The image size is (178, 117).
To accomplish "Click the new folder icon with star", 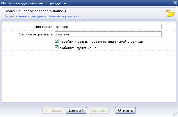I will point(170,13).
